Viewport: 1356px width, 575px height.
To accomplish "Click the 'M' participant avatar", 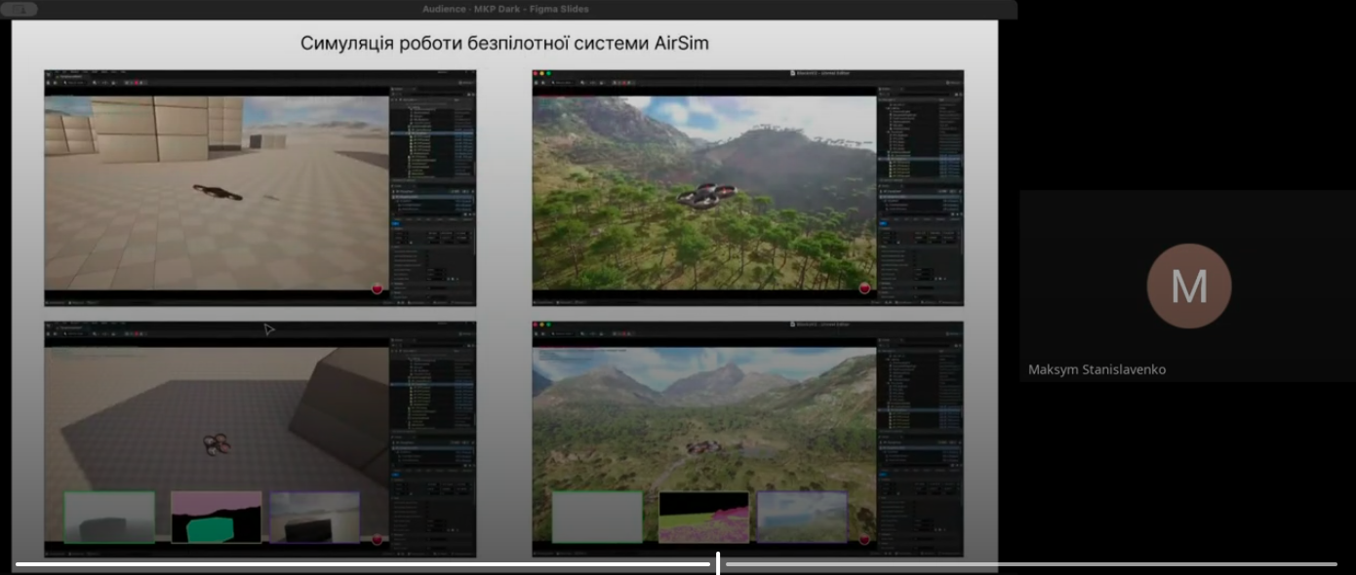I will [x=1188, y=287].
